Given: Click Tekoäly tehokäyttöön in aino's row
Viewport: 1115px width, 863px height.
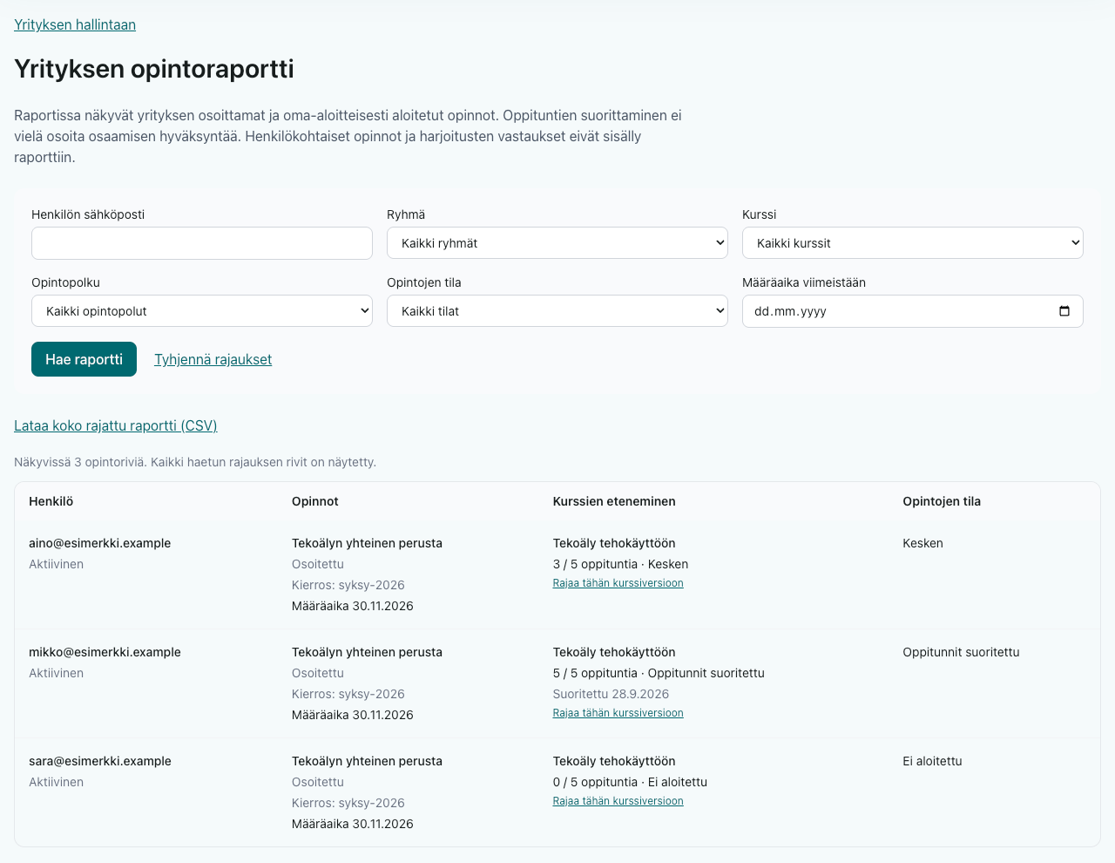Looking at the screenshot, I should tap(614, 543).
